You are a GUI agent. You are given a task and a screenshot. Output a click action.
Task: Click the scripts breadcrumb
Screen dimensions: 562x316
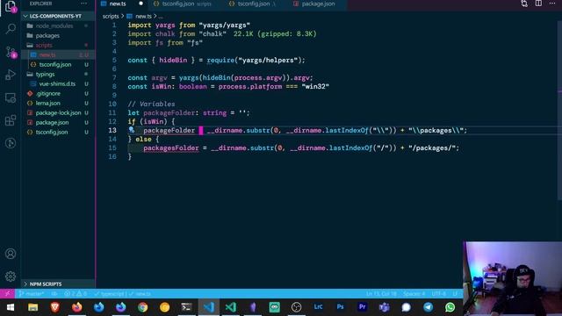coord(111,16)
